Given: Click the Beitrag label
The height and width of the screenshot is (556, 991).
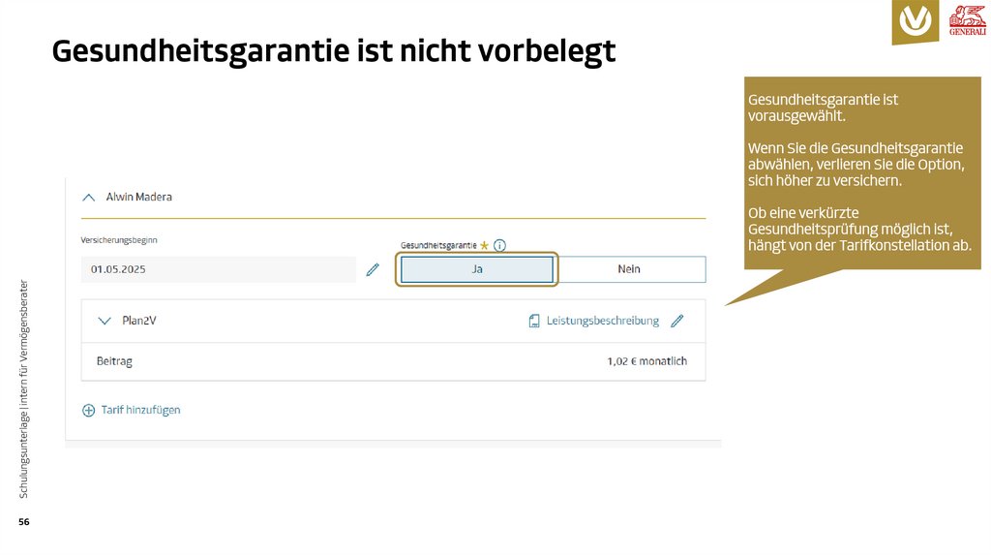Looking at the screenshot, I should point(114,361).
